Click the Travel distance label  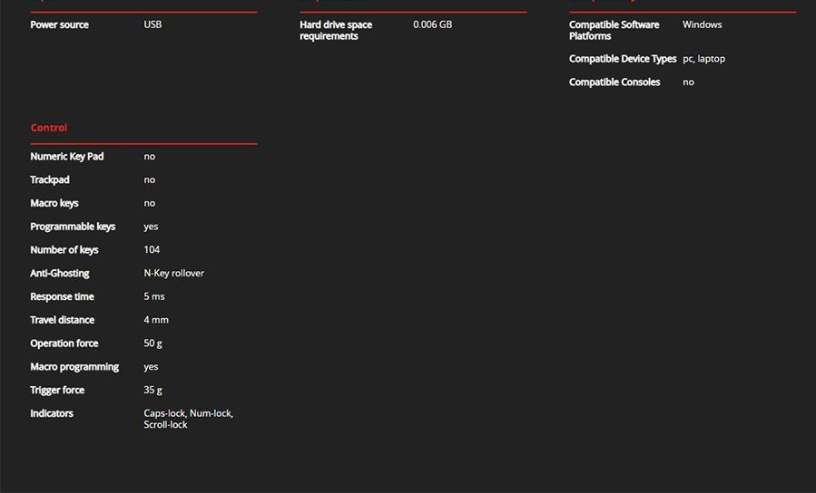pyautogui.click(x=62, y=320)
